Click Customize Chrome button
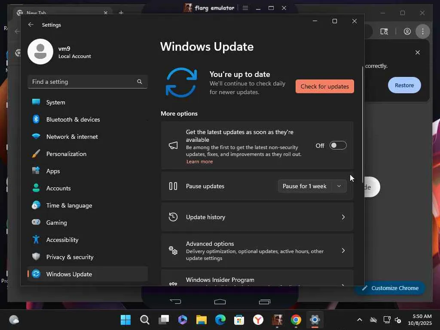This screenshot has height=330, width=440. click(x=391, y=288)
